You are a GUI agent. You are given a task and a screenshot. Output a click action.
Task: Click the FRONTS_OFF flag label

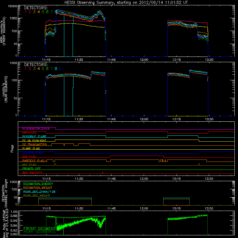pos(32,169)
